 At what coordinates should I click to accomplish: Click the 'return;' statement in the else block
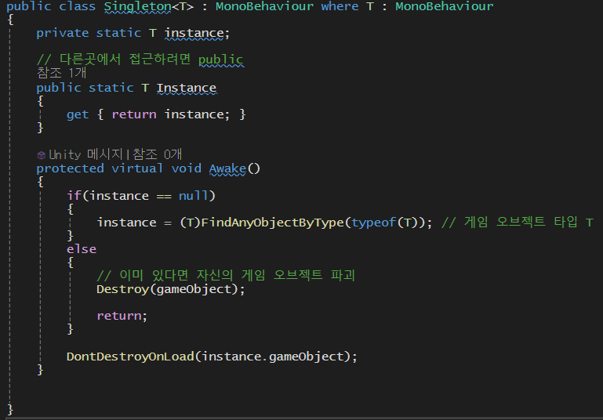click(x=122, y=316)
